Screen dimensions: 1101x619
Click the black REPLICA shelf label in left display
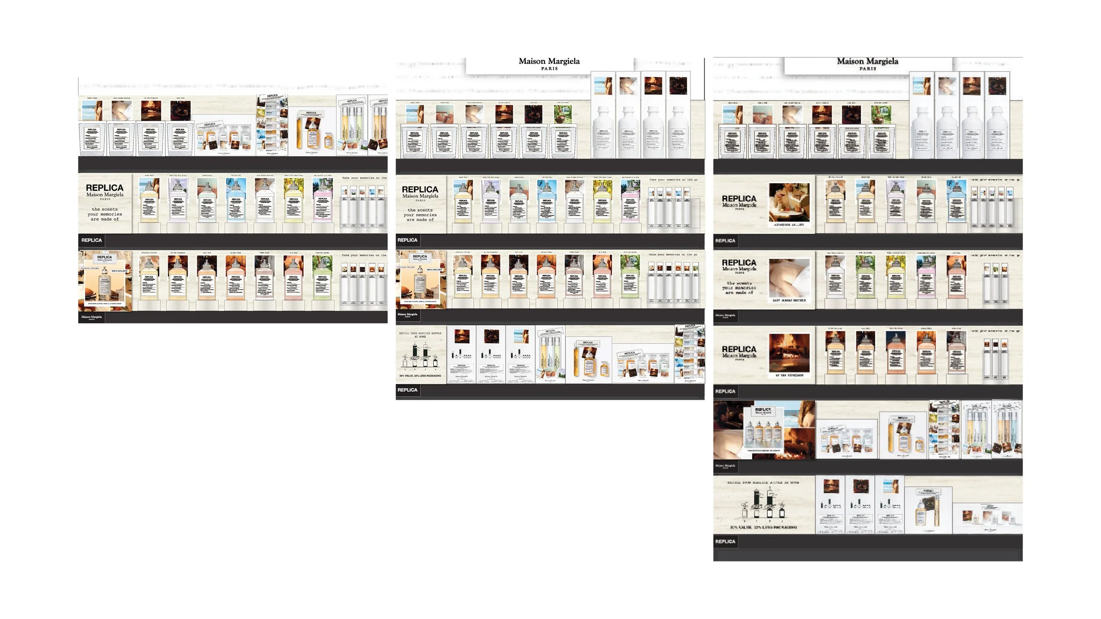click(x=92, y=240)
